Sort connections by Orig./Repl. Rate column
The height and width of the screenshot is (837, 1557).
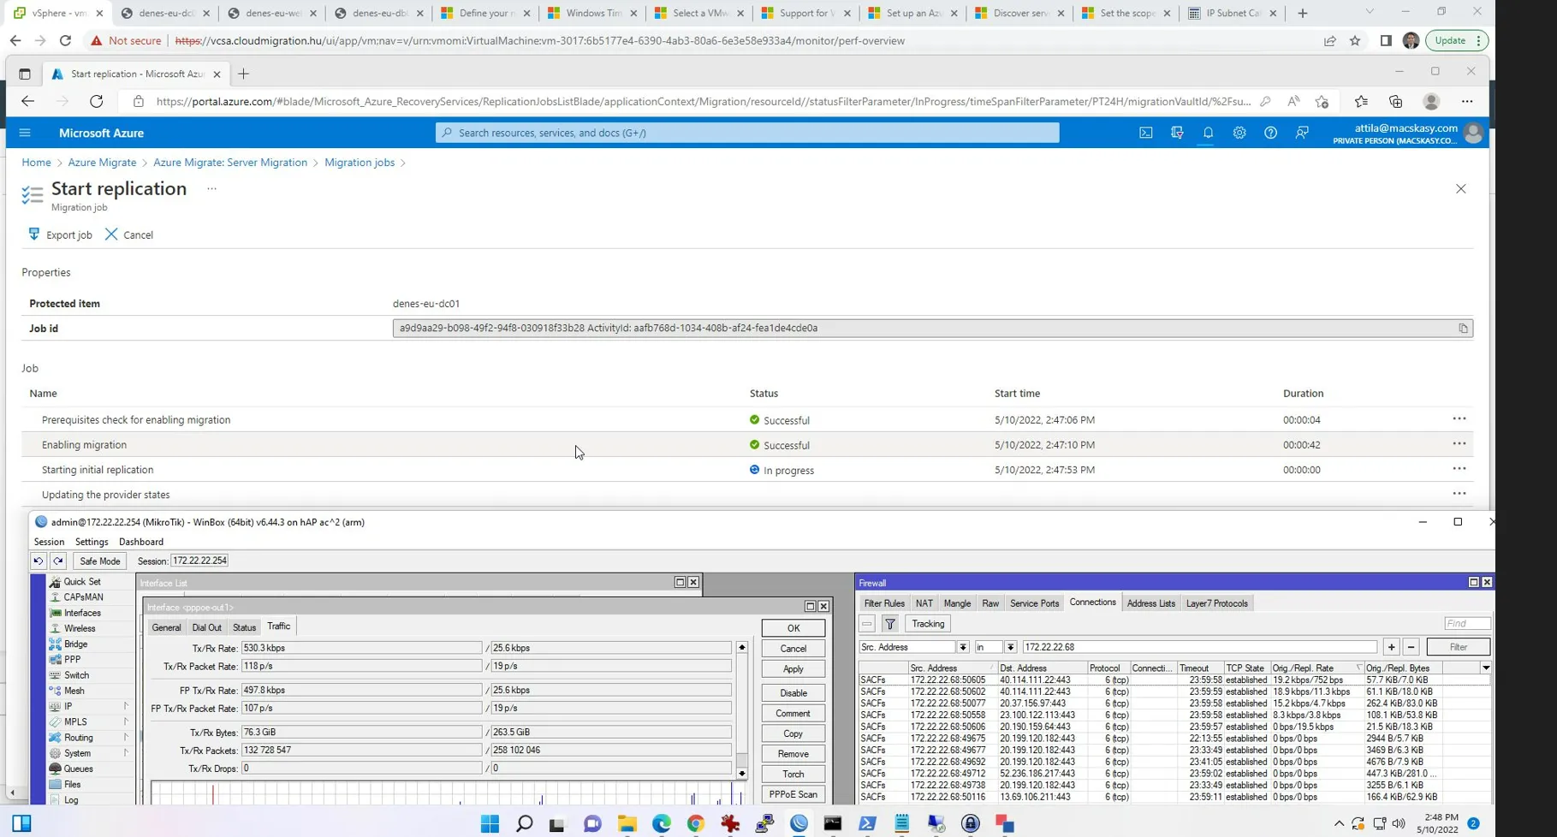point(1316,668)
